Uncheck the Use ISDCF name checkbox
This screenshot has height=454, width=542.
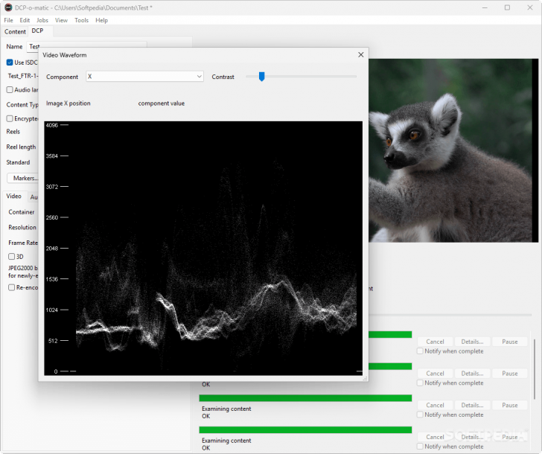tap(10, 63)
